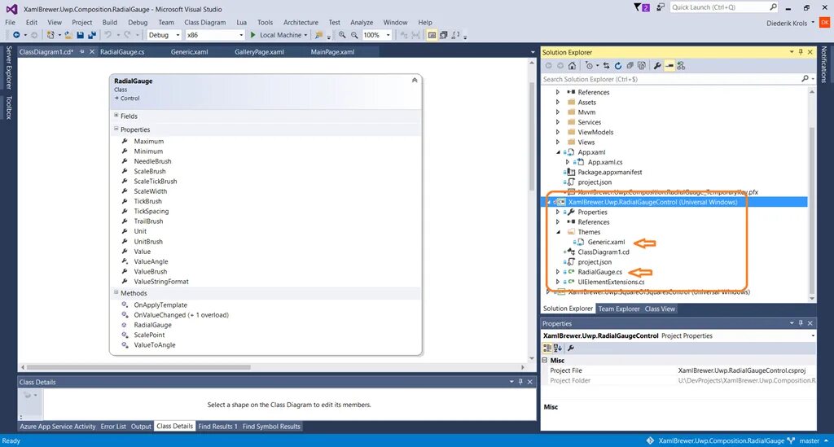Click Collapse All icon in Solution Explorer
Image resolution: width=834 pixels, height=447 pixels.
(630, 66)
